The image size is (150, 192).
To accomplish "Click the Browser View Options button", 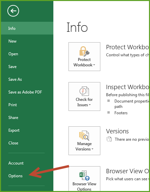I will 84,179.
